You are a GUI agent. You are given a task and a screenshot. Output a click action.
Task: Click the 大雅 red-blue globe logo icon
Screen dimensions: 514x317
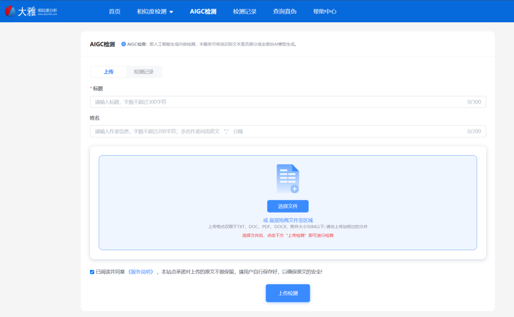point(10,11)
